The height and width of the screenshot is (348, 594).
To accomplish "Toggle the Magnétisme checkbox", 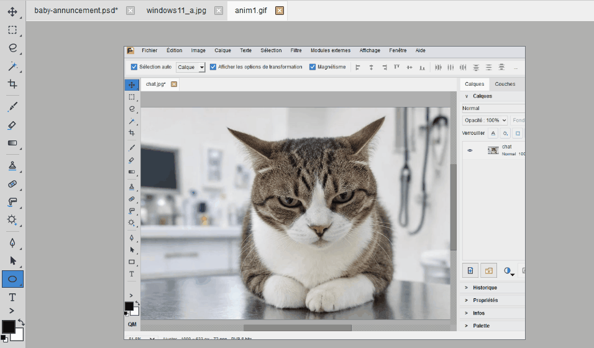I will click(312, 66).
